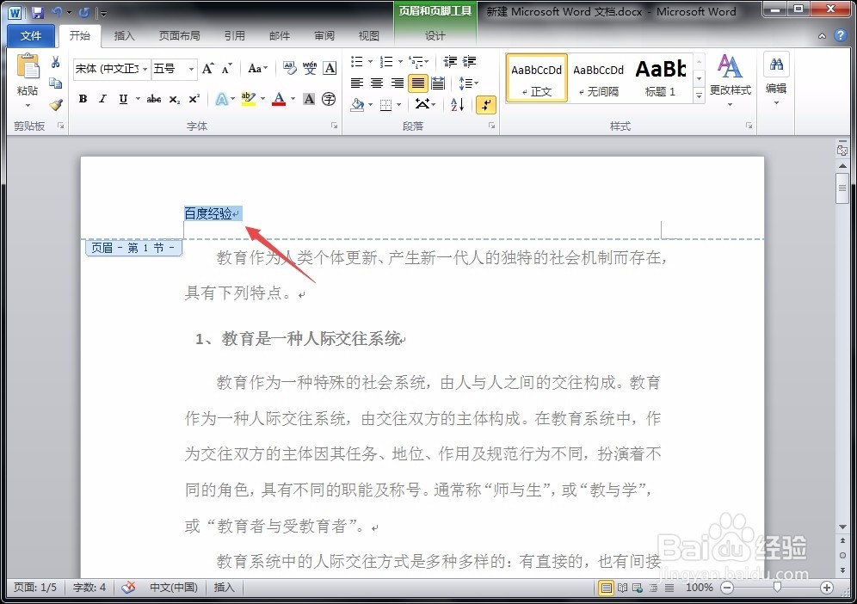Open numbering list dropdown arrow

400,61
